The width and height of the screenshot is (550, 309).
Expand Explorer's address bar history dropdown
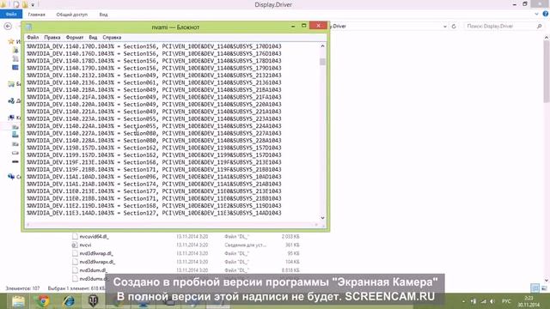tap(445, 27)
